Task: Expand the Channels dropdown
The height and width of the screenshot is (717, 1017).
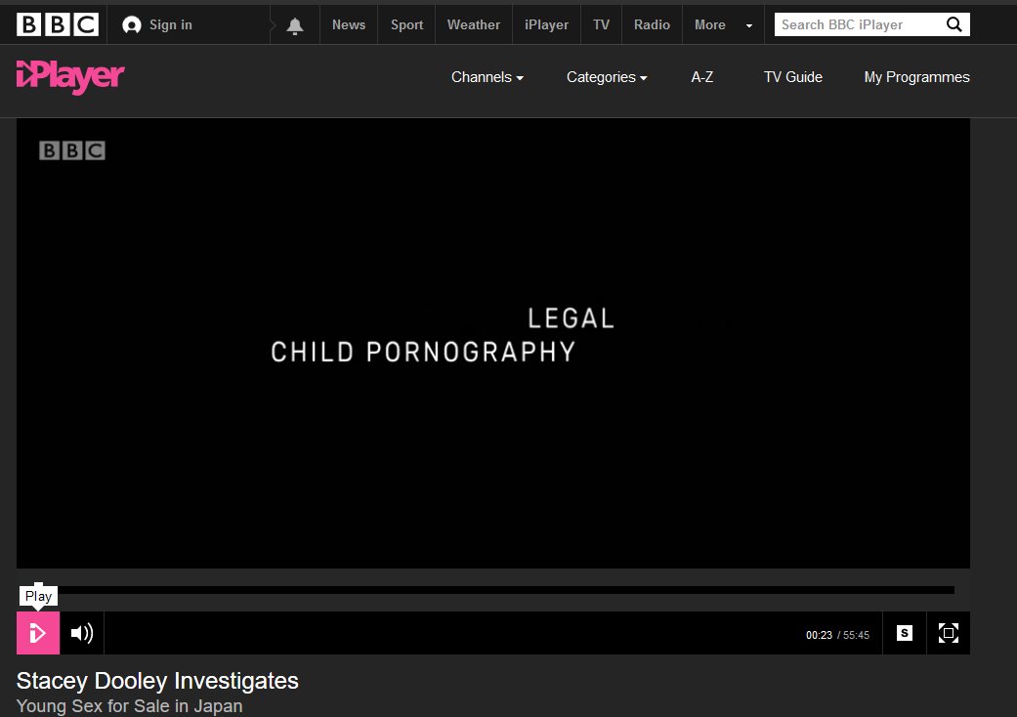Action: pyautogui.click(x=487, y=77)
